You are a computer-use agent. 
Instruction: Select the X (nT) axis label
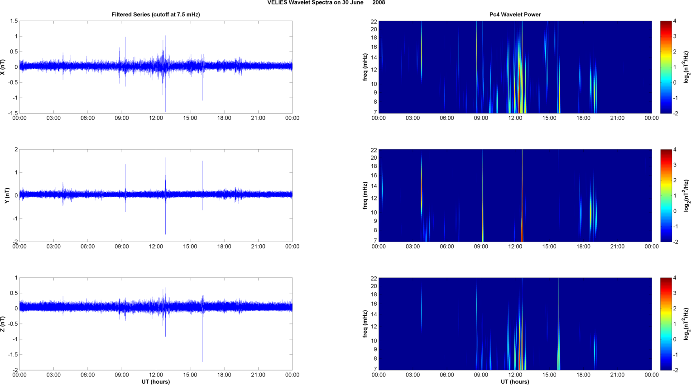coord(3,67)
